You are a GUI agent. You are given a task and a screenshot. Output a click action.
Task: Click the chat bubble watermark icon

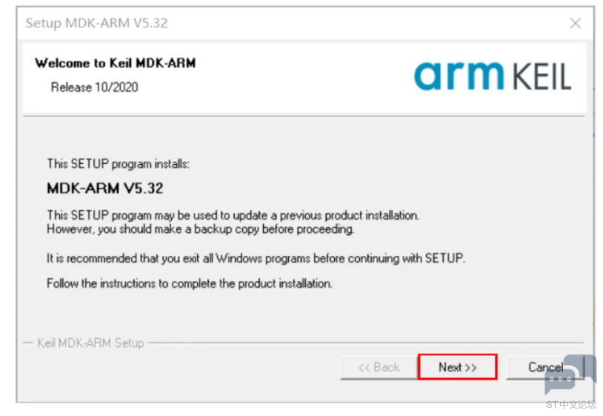(x=570, y=374)
